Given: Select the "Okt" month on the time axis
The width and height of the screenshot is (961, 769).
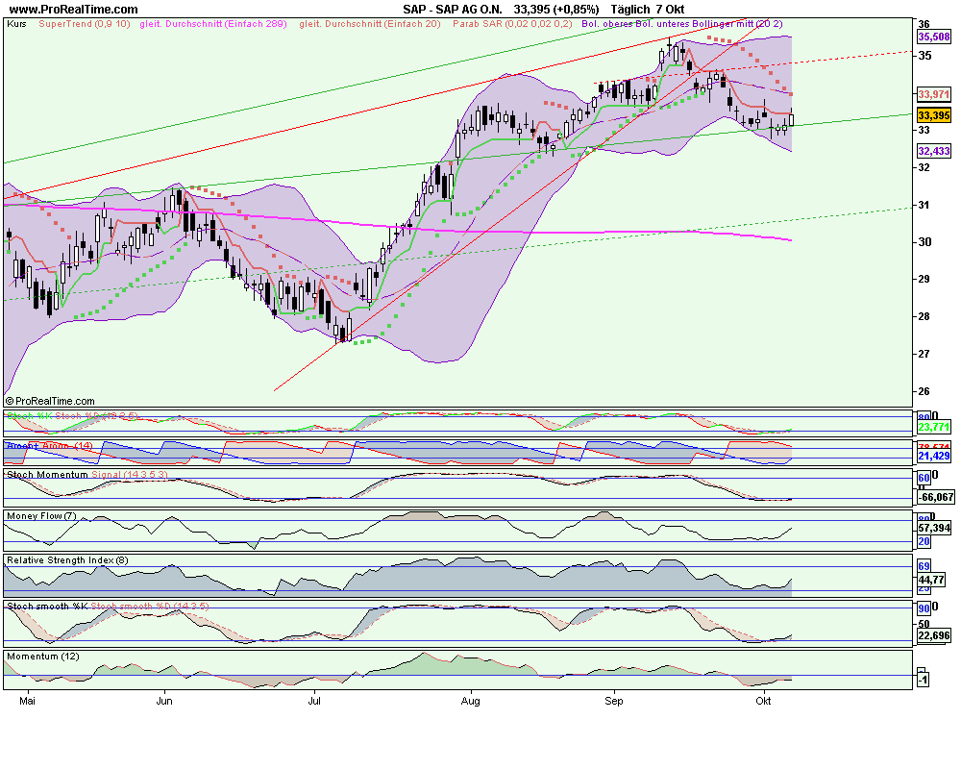Looking at the screenshot, I should point(763,701).
